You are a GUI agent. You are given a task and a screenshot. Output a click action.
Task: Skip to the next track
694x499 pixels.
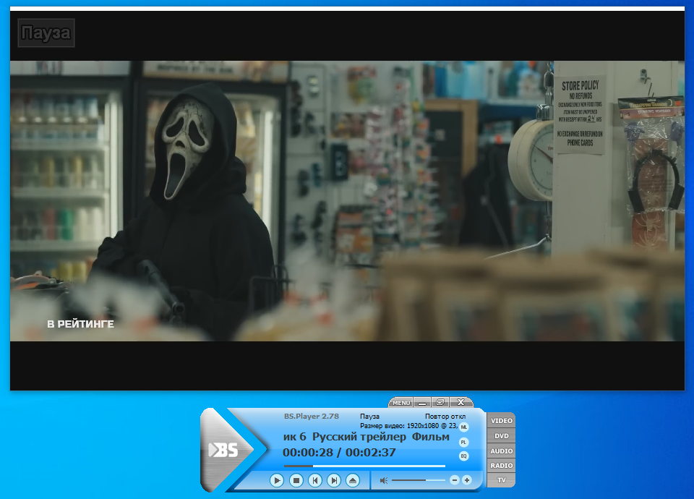[x=334, y=480]
